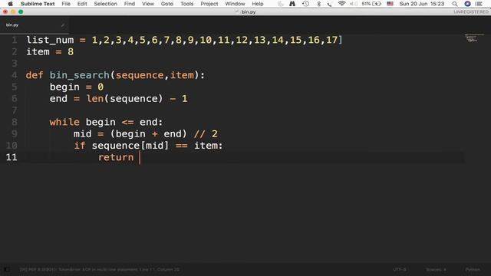The image size is (491, 276).
Task: Click line number 4 in the gutter
Action: click(x=15, y=75)
